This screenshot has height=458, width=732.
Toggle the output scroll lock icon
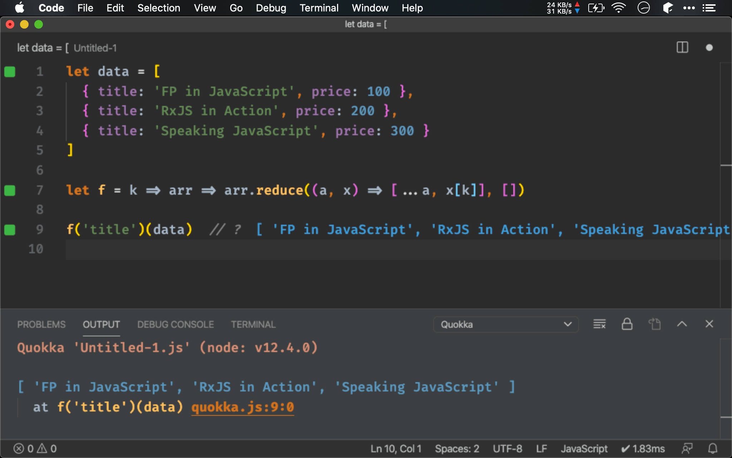click(x=627, y=324)
